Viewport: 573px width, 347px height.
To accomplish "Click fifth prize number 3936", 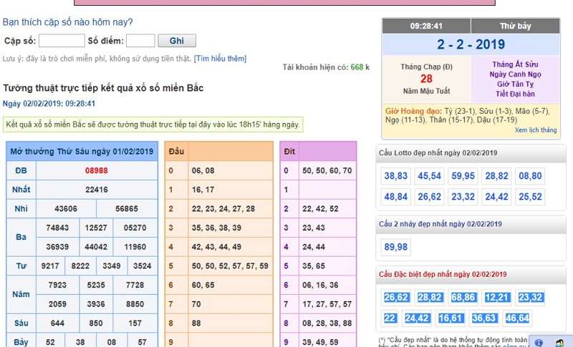I will [96, 304].
